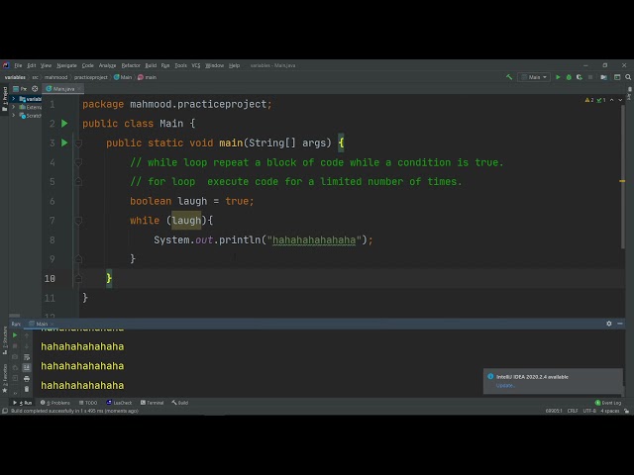Clear all console output with trash icon
The height and width of the screenshot is (475, 634).
(27, 389)
